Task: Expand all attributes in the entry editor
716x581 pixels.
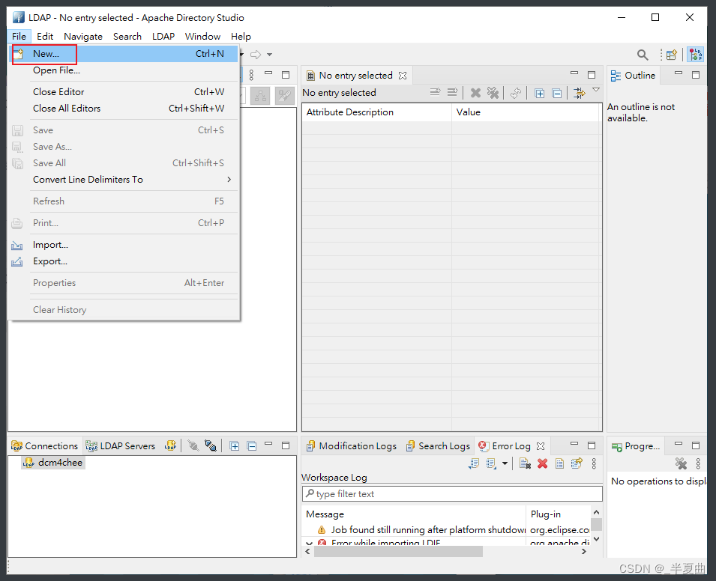Action: [539, 94]
